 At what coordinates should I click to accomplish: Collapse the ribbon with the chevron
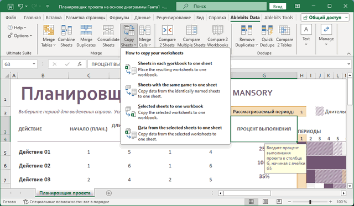coord(349,53)
